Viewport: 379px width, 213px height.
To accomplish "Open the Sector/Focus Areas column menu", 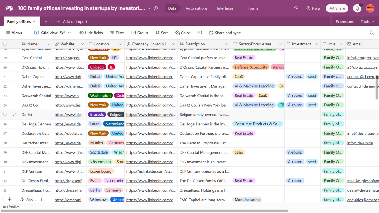I will tap(280, 44).
